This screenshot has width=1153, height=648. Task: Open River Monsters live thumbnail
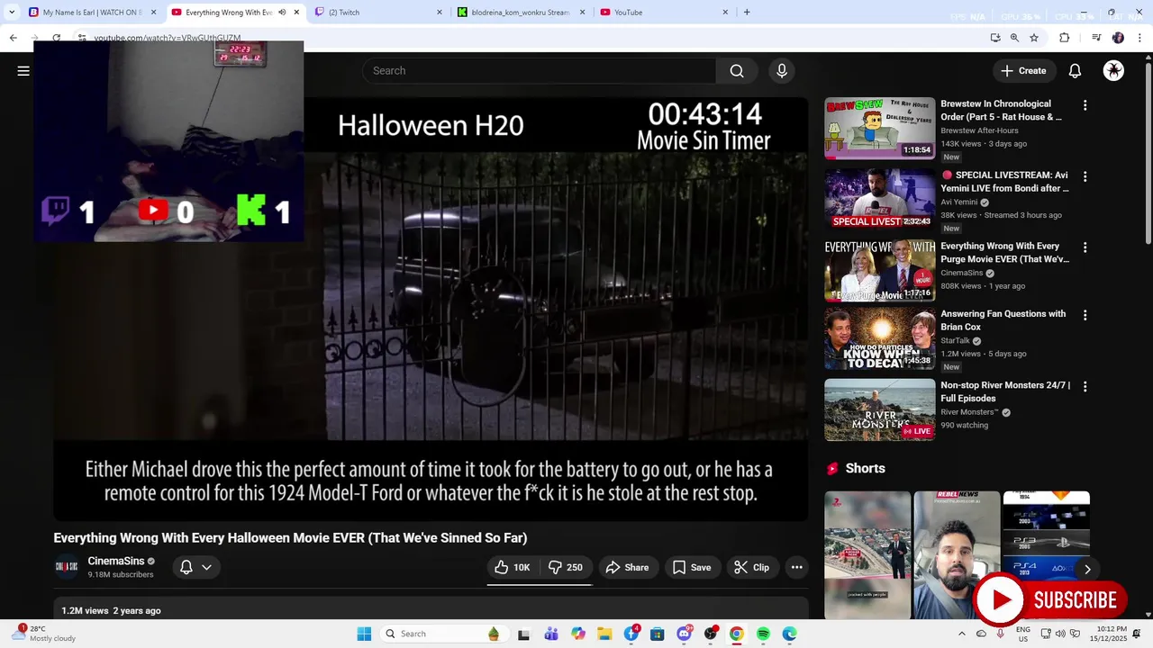coord(880,409)
